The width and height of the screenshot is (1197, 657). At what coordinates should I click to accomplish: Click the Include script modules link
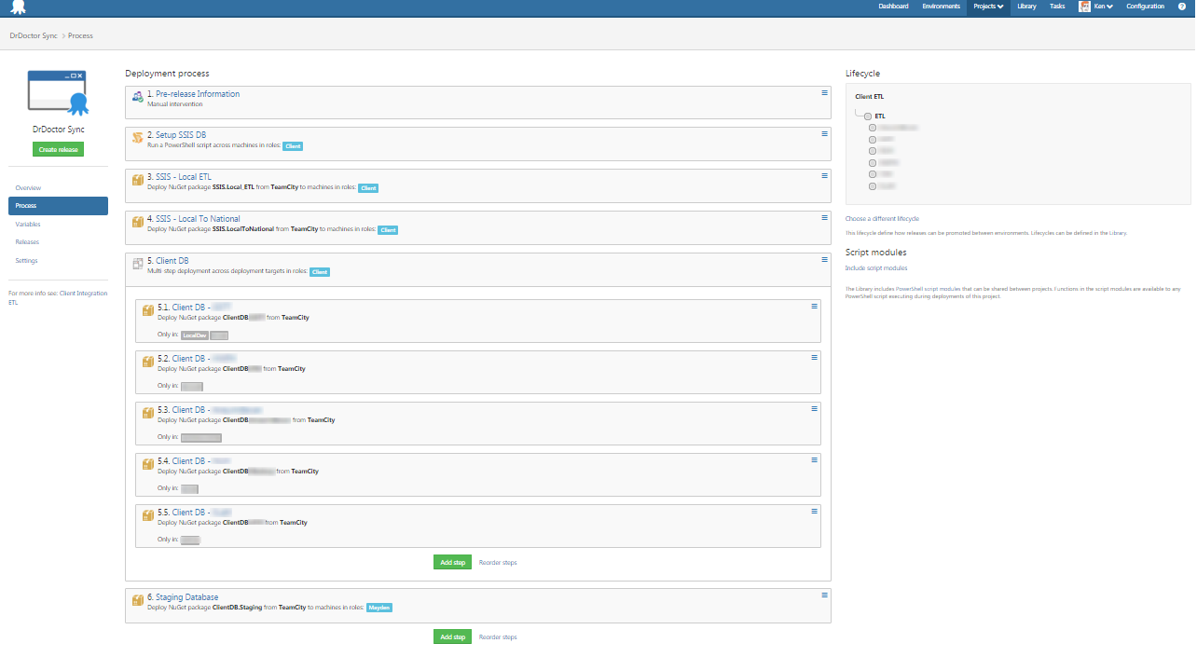(x=875, y=268)
